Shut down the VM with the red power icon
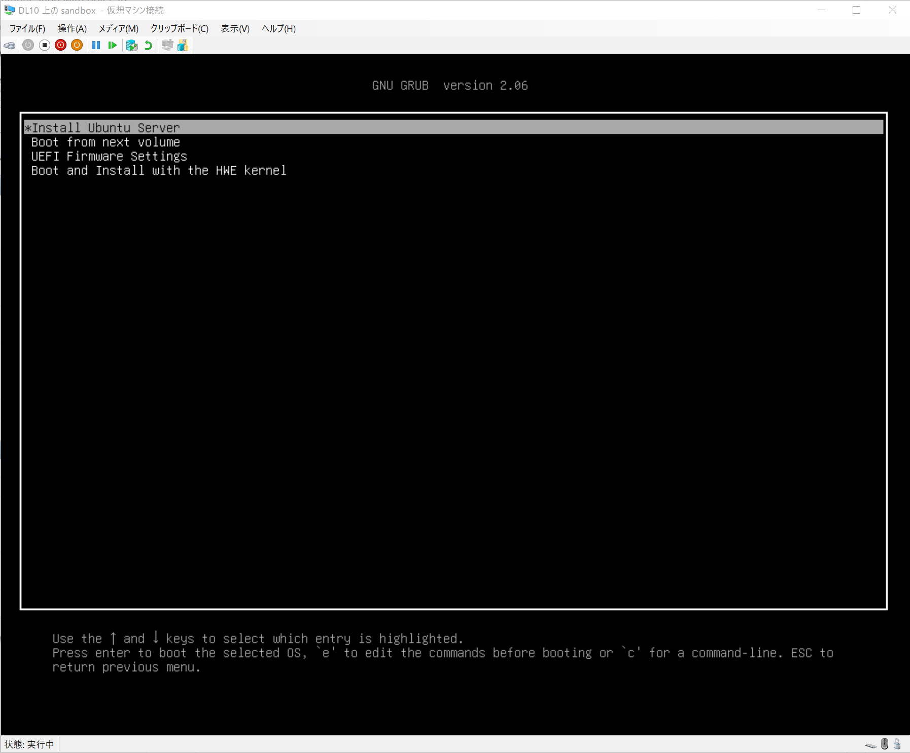910x753 pixels. coord(61,45)
